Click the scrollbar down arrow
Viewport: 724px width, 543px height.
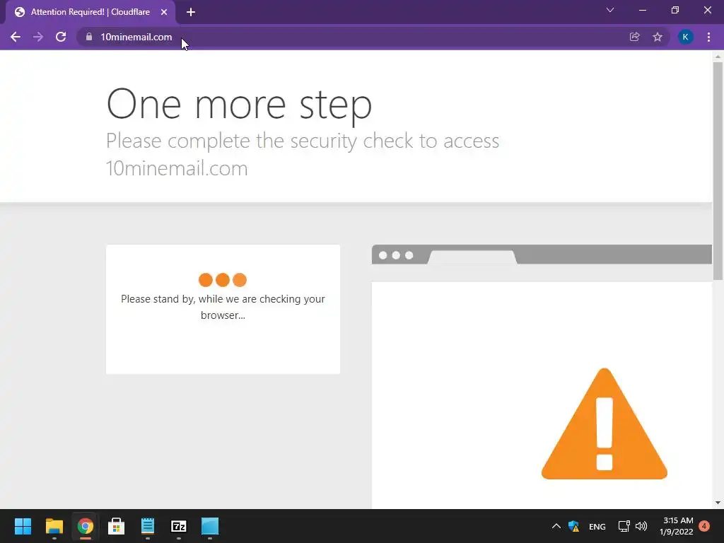[x=718, y=503]
